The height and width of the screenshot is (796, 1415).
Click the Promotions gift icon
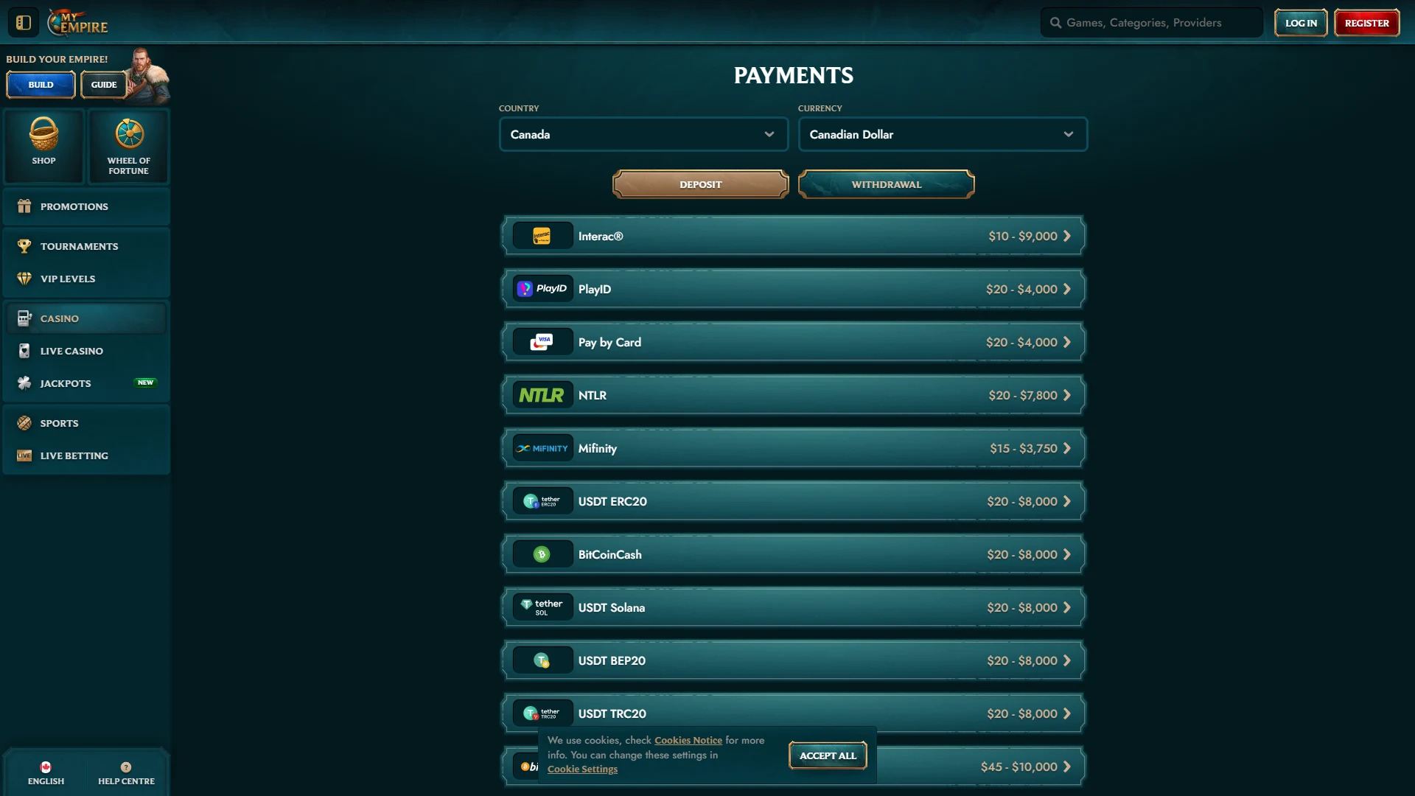click(x=24, y=206)
